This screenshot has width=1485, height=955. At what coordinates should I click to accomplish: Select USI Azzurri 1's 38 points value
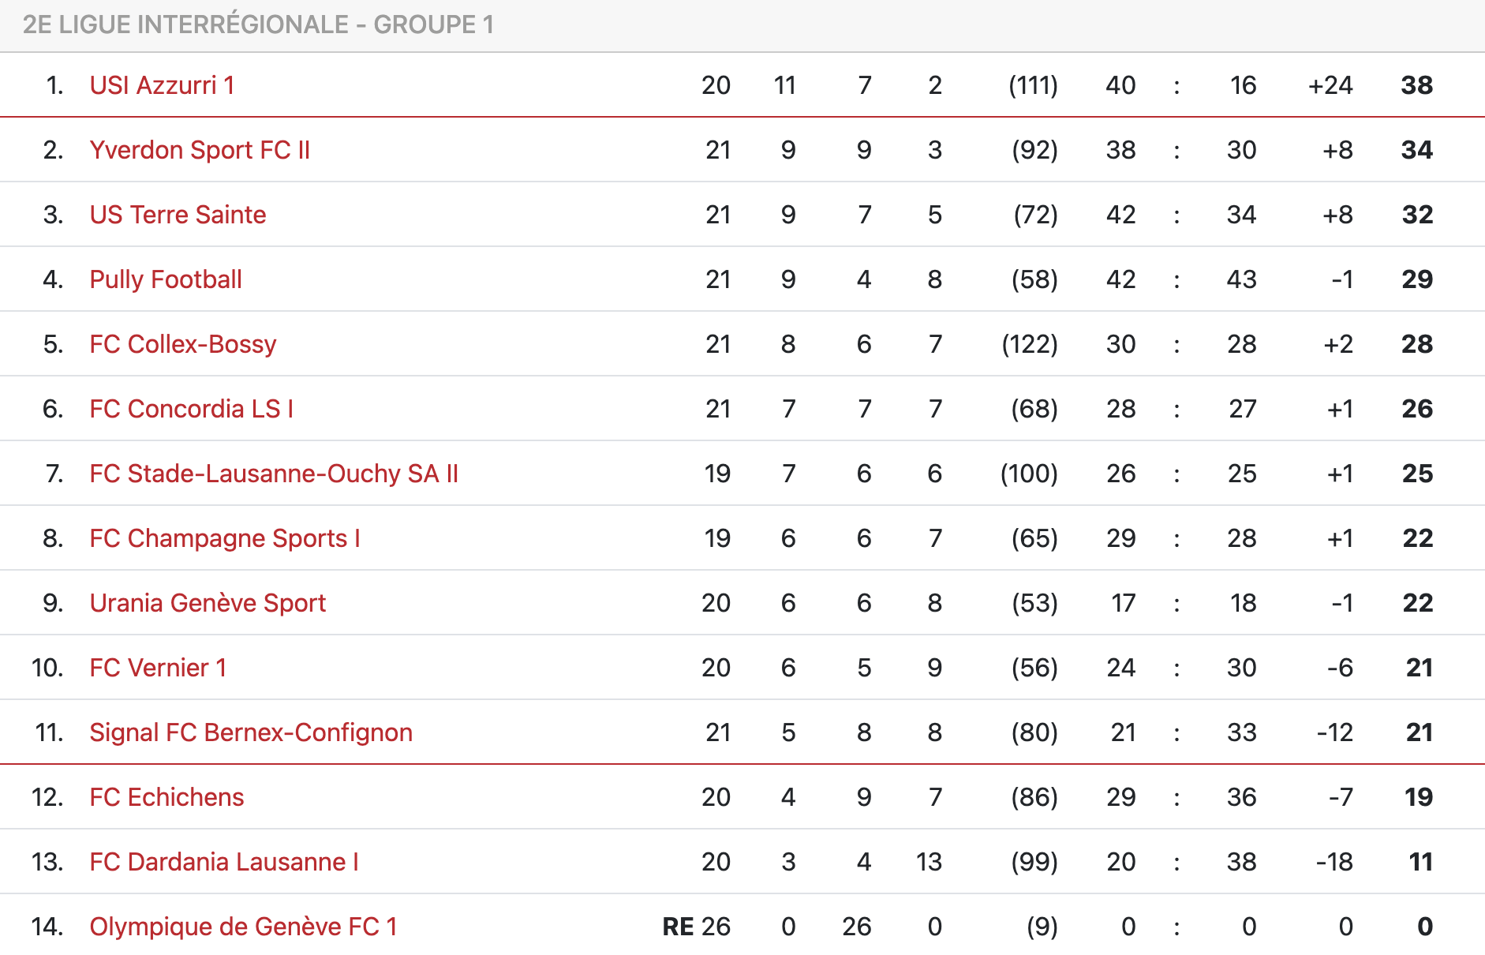pyautogui.click(x=1417, y=85)
